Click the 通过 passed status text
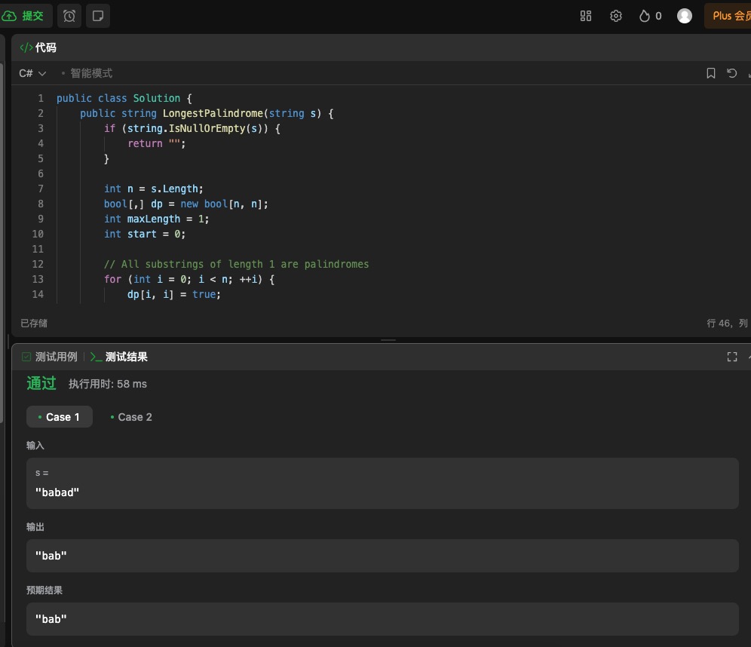 (x=41, y=384)
